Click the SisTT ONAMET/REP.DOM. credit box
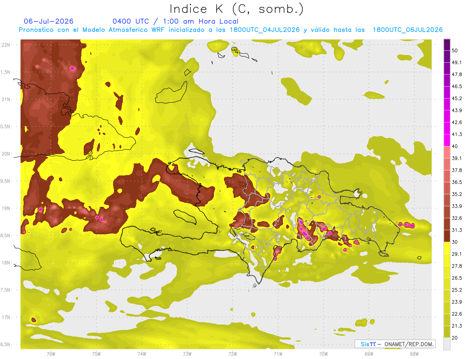Screen dimensions: 465x359 (x=395, y=344)
